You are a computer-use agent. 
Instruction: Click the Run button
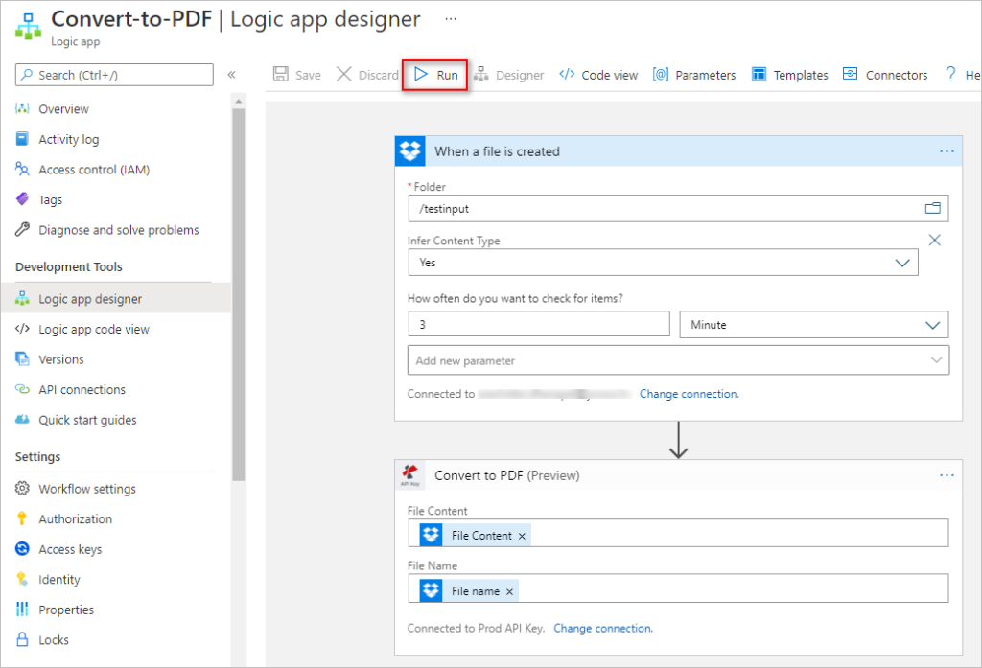(434, 74)
